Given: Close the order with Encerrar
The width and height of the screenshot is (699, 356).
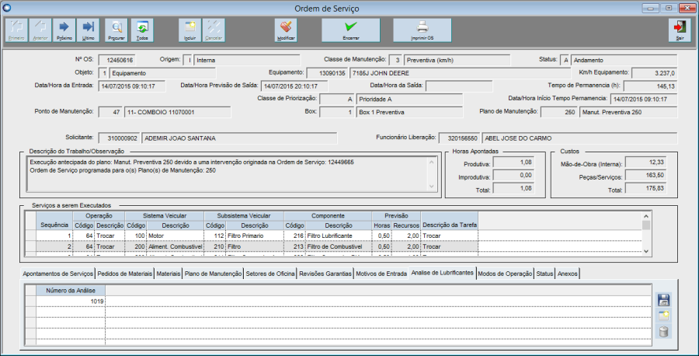Looking at the screenshot, I should (351, 30).
